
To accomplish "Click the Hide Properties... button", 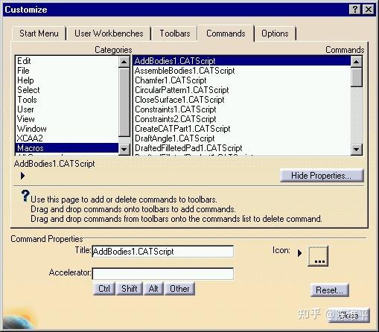I will pos(322,176).
